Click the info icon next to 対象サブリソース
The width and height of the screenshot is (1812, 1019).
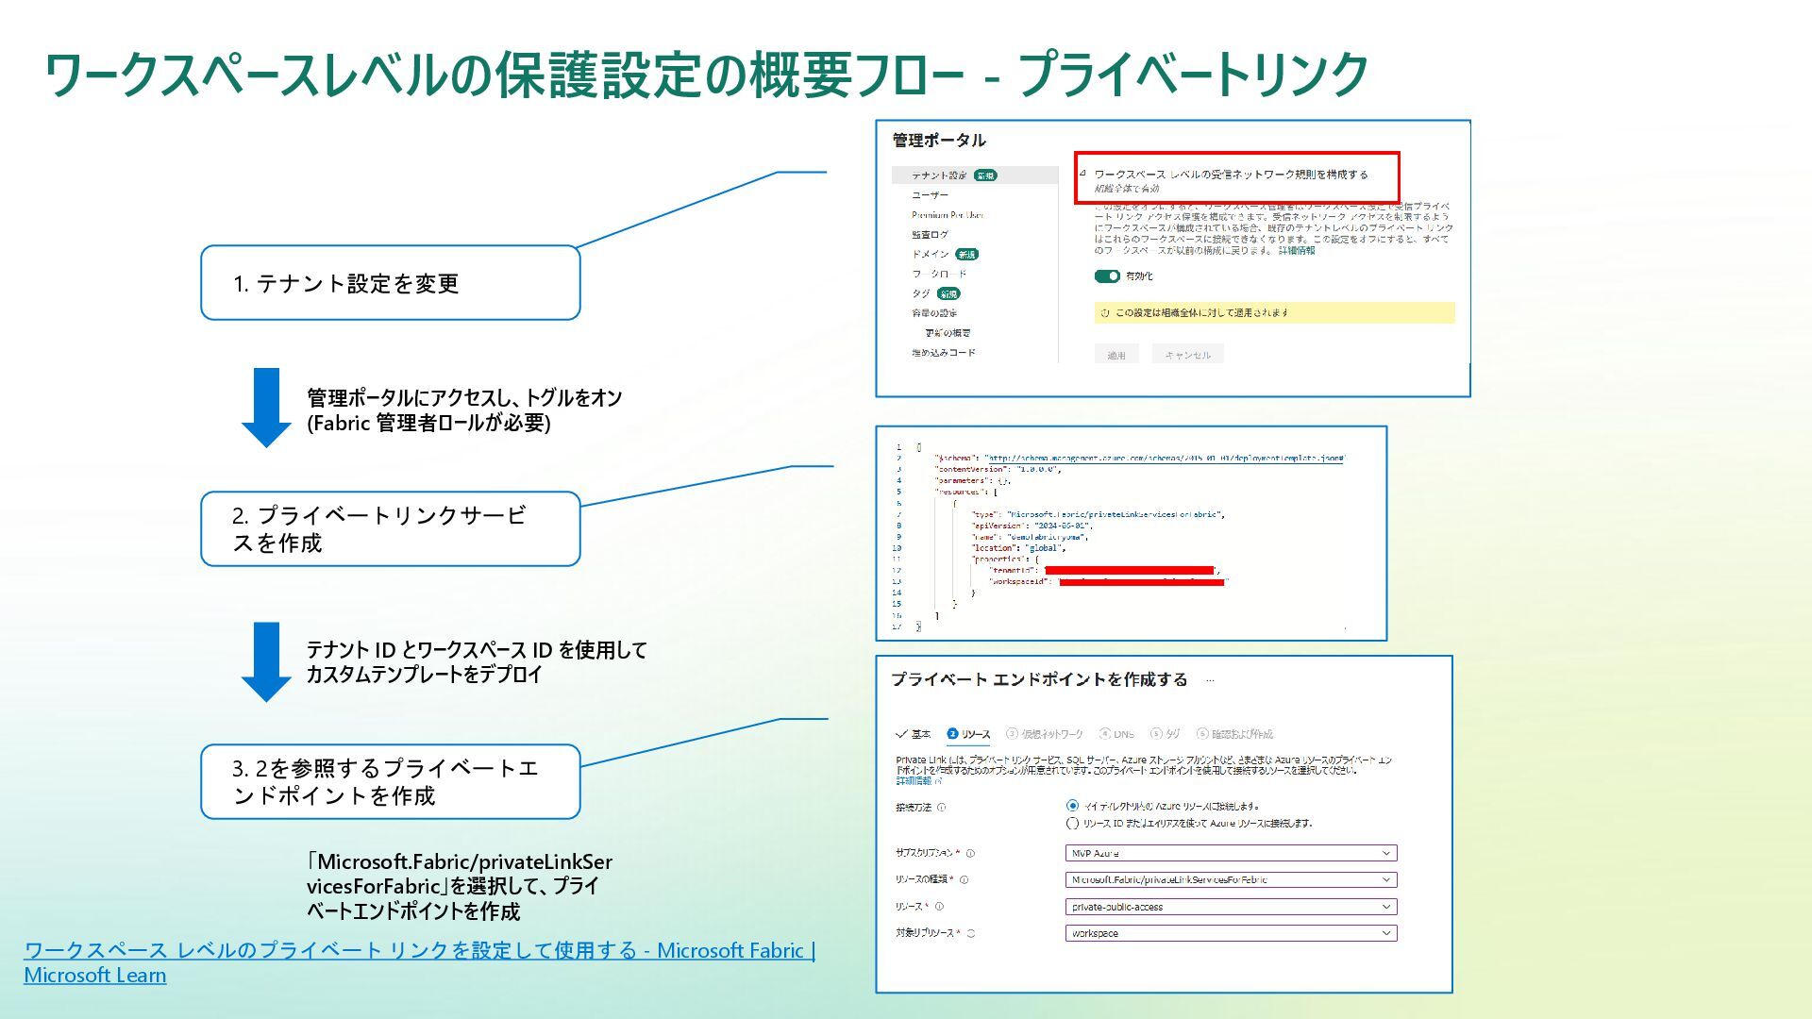click(x=970, y=933)
